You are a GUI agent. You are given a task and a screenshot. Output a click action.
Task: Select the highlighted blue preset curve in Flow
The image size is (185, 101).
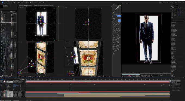coord(119,21)
